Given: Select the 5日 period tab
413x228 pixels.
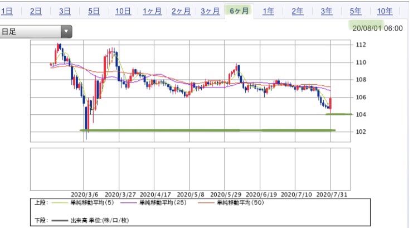Looking at the screenshot, I should [x=94, y=11].
